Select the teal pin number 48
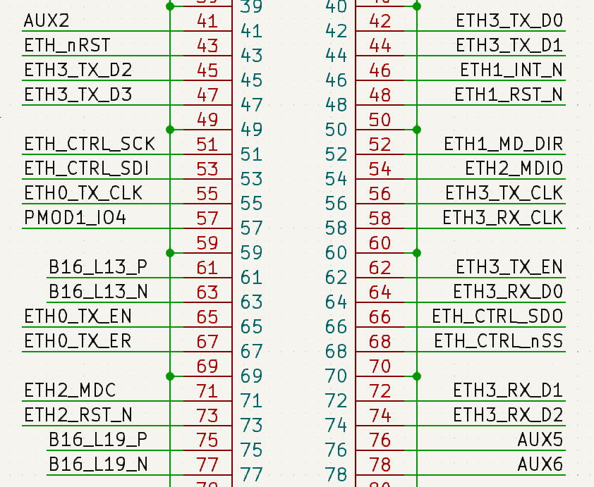Viewport: 594px width, 487px height. tap(336, 105)
